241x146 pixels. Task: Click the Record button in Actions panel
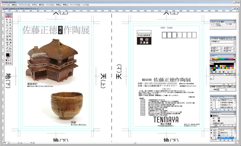pyautogui.click(x=217, y=110)
